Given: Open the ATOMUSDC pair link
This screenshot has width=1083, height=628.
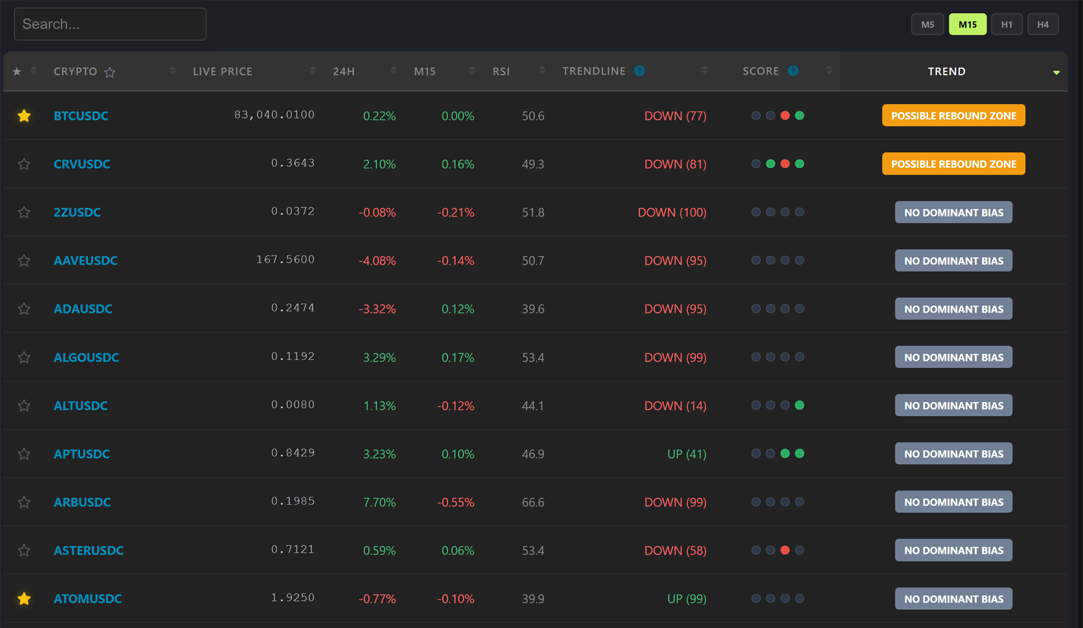Looking at the screenshot, I should [x=87, y=598].
